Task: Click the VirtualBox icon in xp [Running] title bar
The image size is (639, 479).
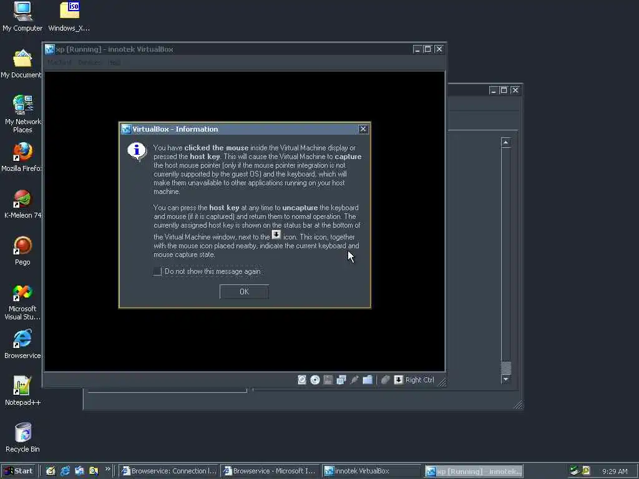Action: 50,49
